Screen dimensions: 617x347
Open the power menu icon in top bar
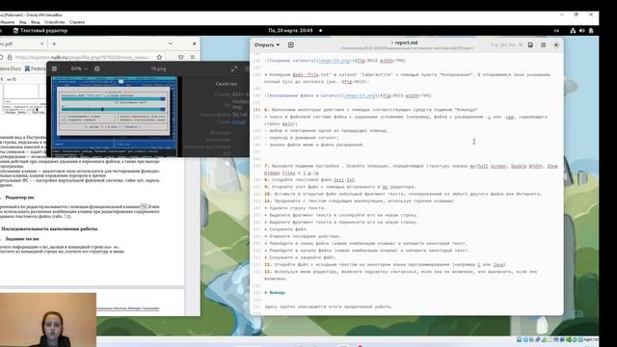[591, 30]
